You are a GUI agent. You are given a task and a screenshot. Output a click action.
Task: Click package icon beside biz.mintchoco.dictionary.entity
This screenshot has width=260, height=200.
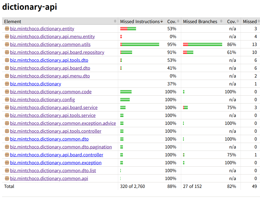(7, 29)
